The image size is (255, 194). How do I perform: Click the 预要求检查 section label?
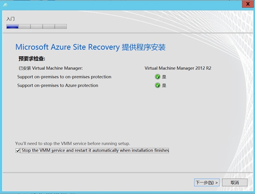click(x=32, y=59)
